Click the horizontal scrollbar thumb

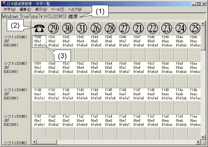click(47, 142)
